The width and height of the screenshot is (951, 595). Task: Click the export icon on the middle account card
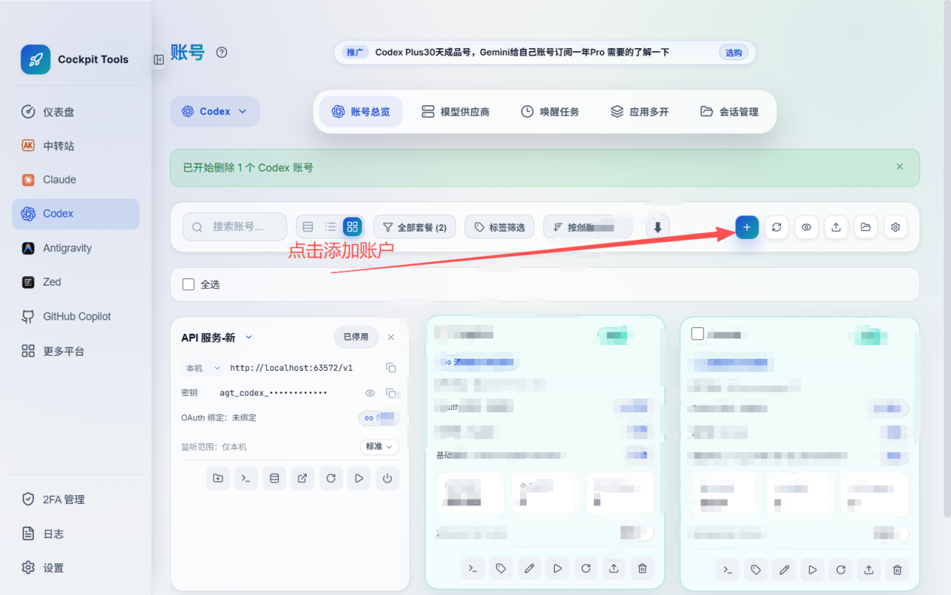(613, 569)
